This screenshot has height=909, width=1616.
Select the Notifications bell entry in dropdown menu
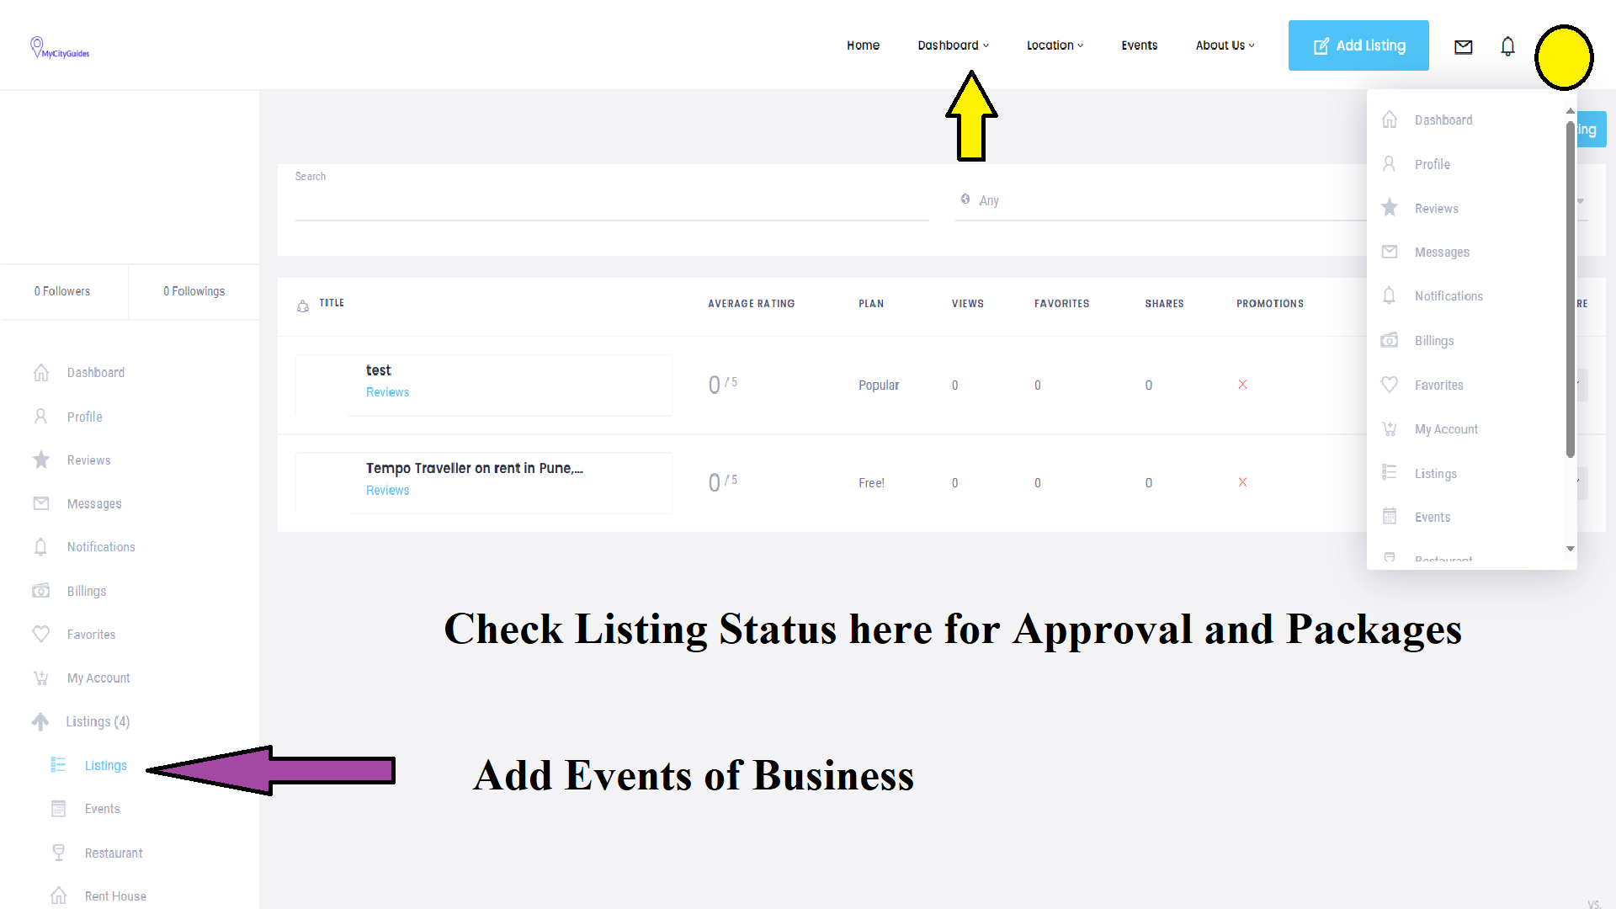tap(1449, 295)
